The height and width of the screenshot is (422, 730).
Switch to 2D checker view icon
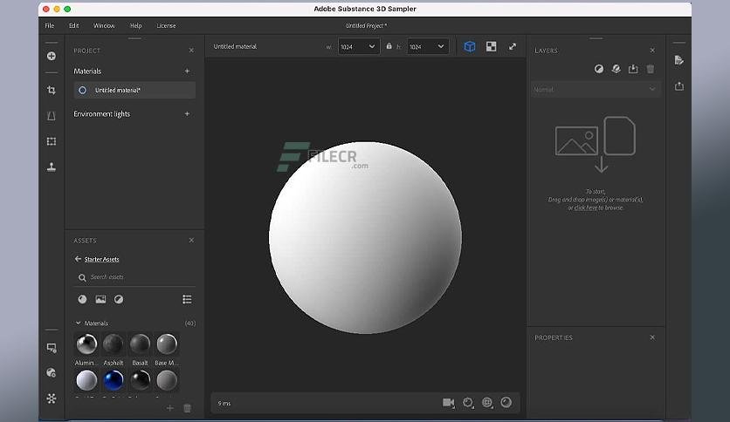pyautogui.click(x=491, y=46)
